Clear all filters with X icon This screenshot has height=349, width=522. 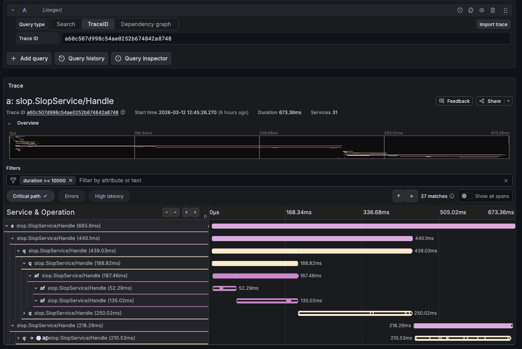(x=506, y=181)
